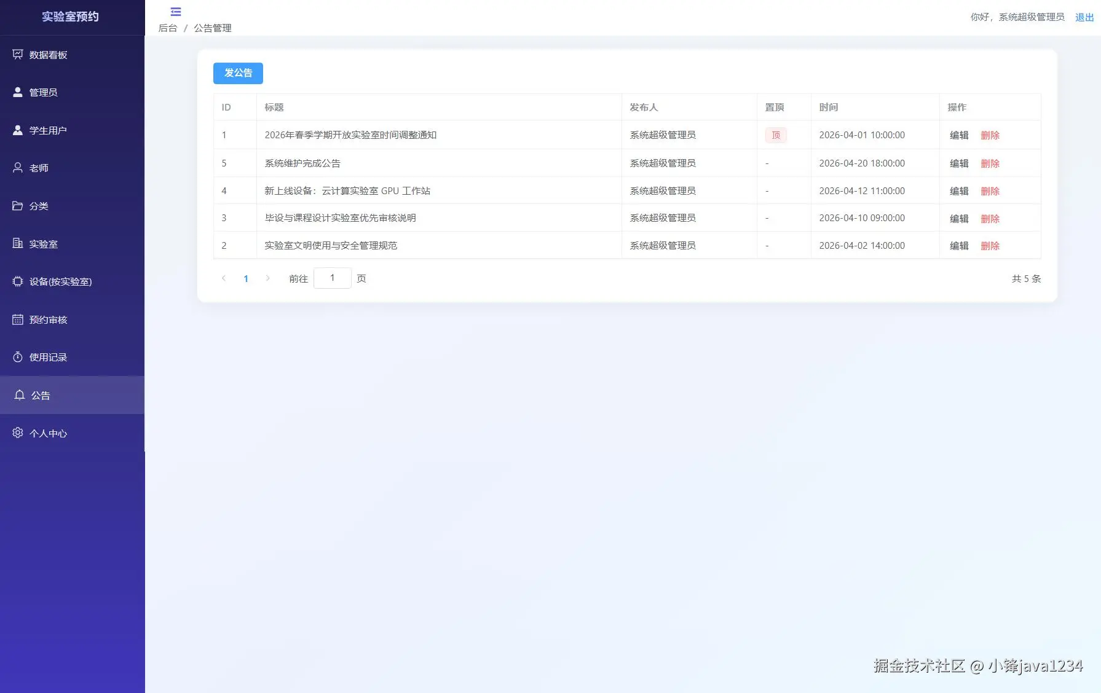
Task: Open 设备(按实验室) in the sidebar
Action: pos(72,281)
